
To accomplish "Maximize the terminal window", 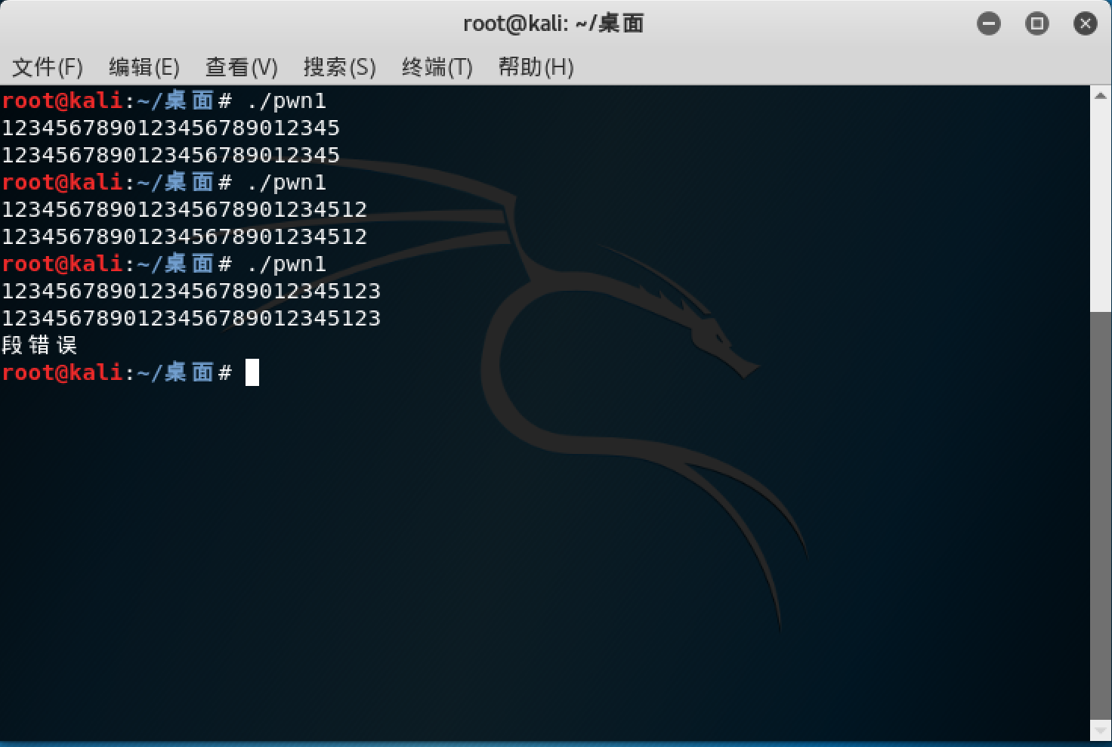I will [1036, 24].
